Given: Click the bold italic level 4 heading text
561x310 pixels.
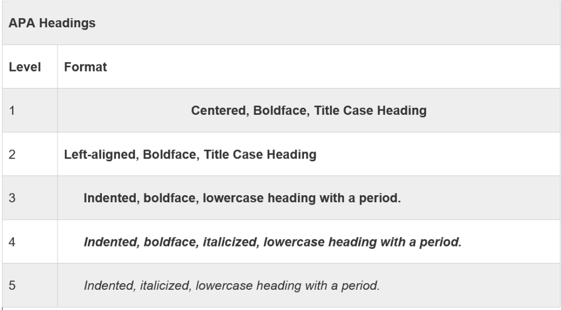Looking at the screenshot, I should click(x=272, y=242).
